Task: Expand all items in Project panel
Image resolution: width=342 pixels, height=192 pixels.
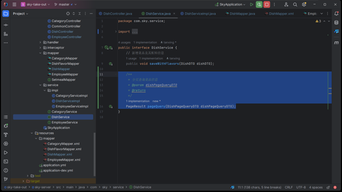Action: (74, 14)
